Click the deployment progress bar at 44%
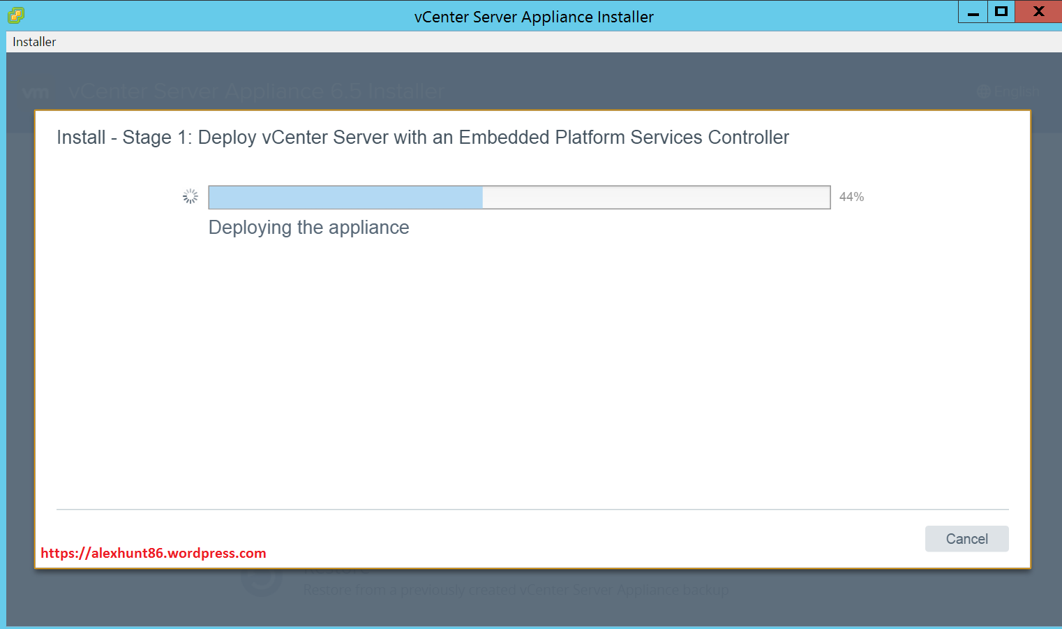The image size is (1062, 629). (x=519, y=197)
